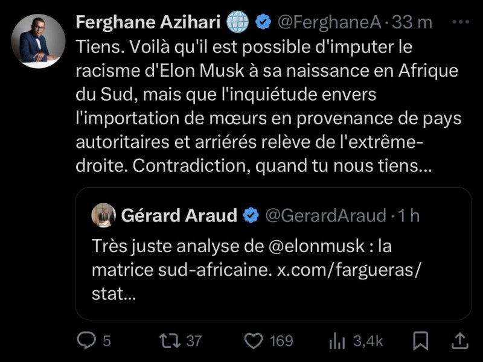
Task: Open the three-dot more options menu
Action: 461,22
